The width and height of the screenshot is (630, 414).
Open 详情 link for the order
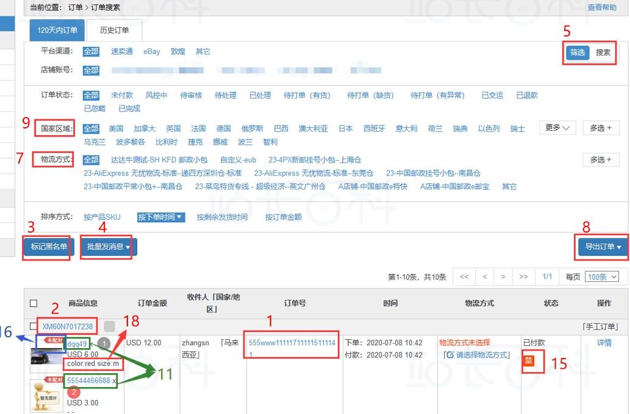[604, 343]
